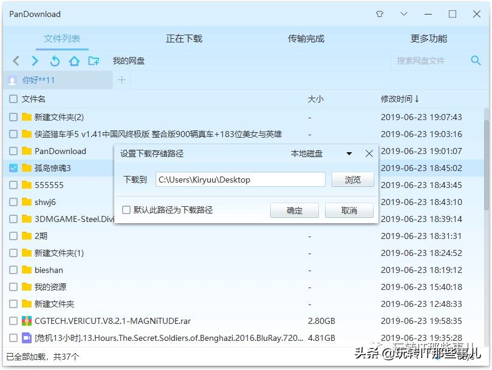Confirm the download path with 确定
The width and height of the screenshot is (492, 370).
click(294, 210)
